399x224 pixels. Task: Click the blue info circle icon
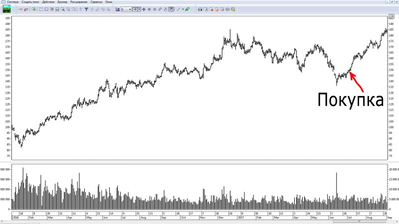click(81, 9)
